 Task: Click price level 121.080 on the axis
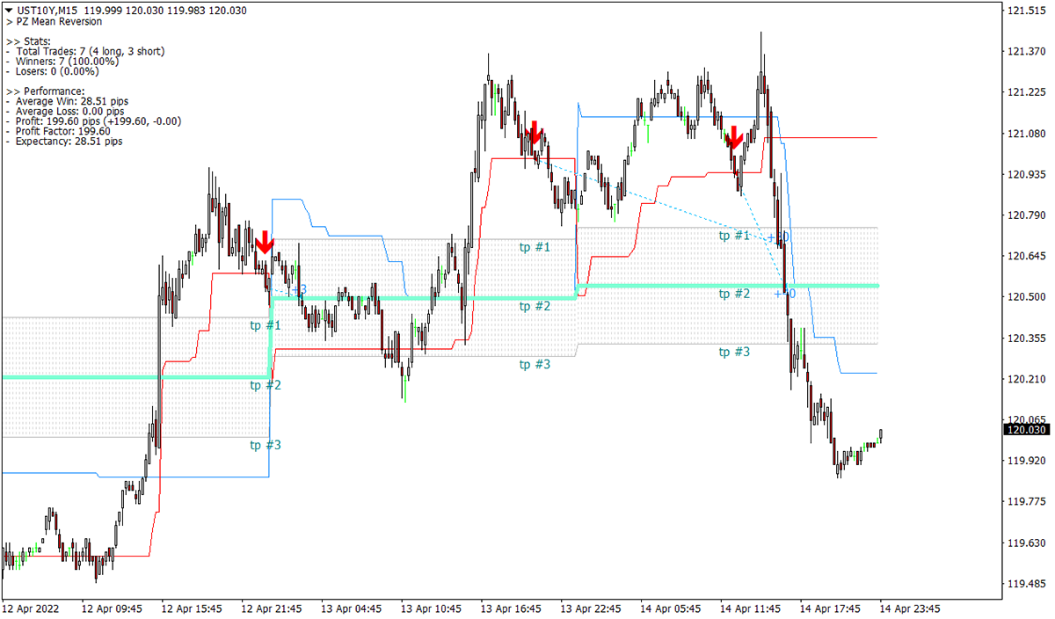point(1025,134)
